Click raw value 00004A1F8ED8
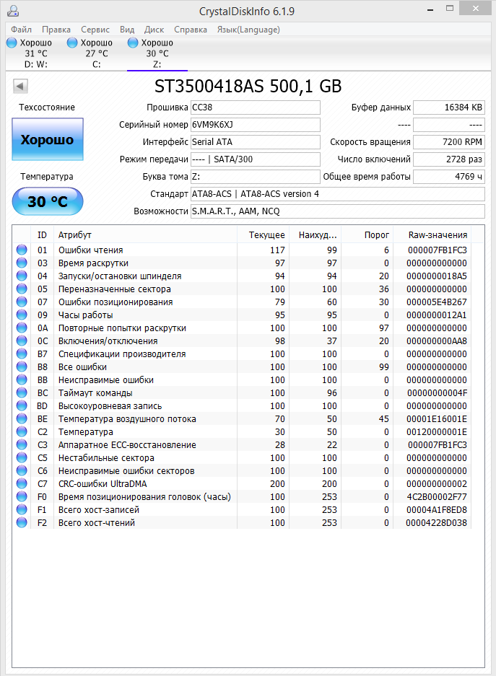 437,509
